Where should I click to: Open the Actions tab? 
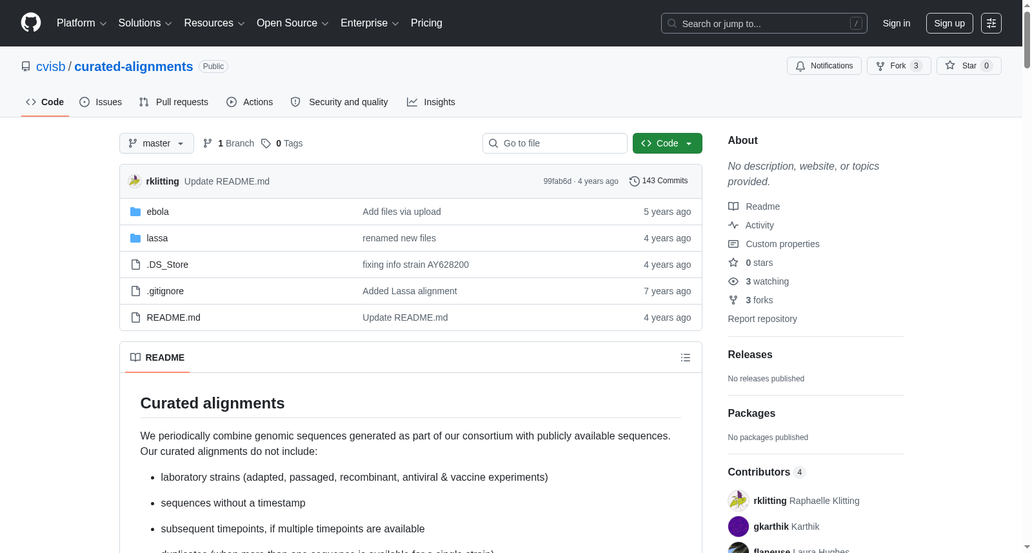(x=250, y=102)
